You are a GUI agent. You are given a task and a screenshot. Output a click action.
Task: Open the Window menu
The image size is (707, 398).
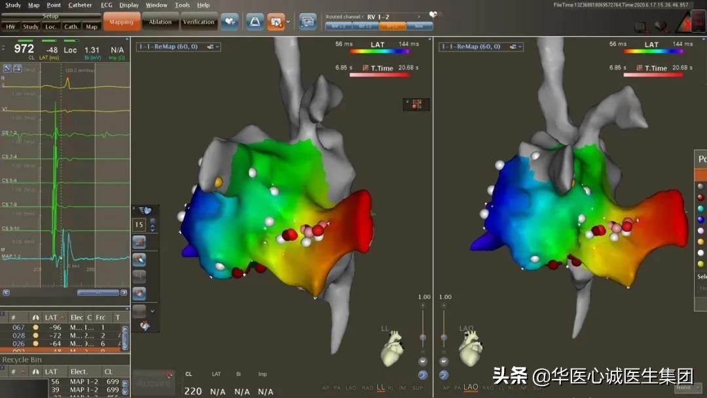point(156,5)
